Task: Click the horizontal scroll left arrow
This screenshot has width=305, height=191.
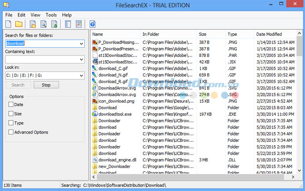Action: click(x=93, y=177)
